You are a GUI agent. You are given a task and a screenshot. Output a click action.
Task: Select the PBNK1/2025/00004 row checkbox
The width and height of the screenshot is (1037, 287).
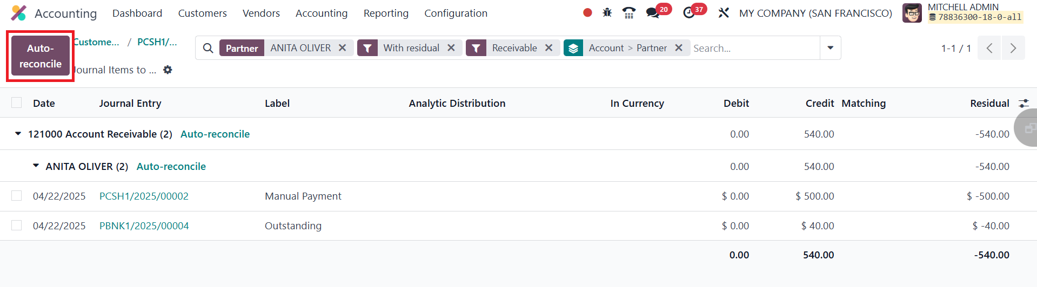(17, 225)
